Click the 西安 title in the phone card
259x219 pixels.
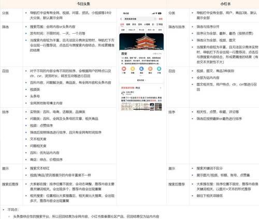point(124,54)
